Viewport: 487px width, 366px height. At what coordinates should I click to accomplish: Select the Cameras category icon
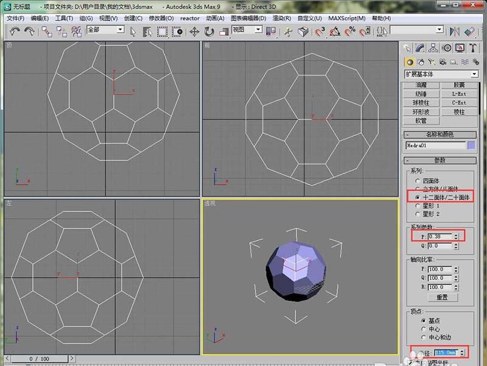pos(443,62)
